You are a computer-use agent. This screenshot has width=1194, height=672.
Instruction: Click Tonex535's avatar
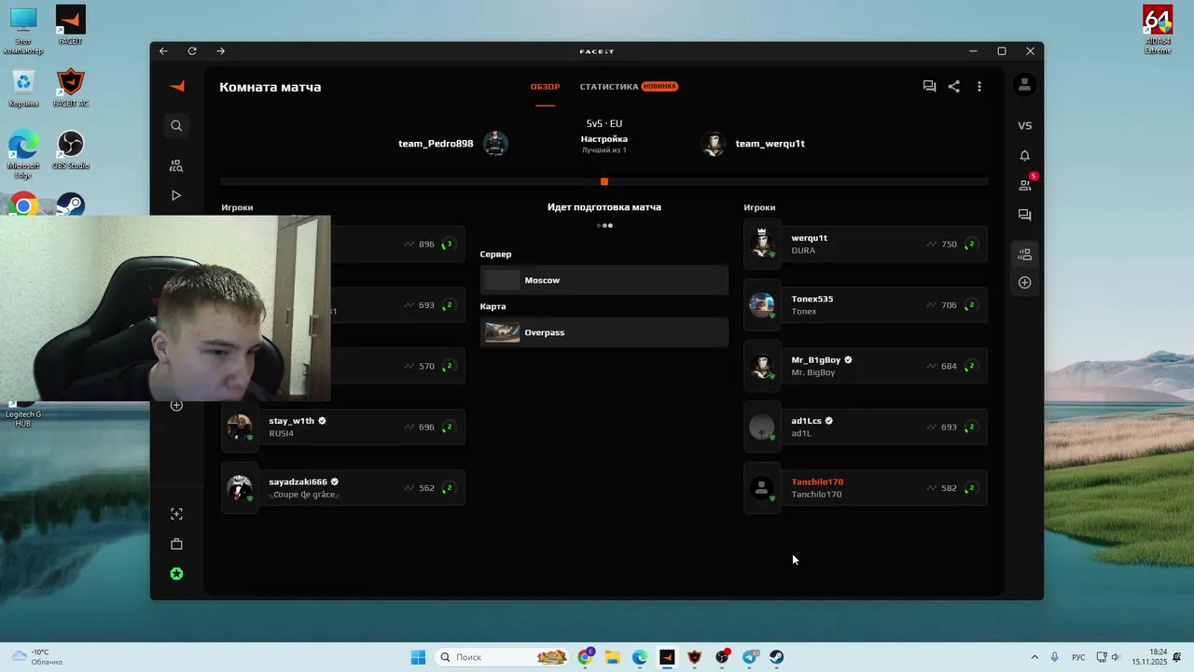[x=762, y=304]
